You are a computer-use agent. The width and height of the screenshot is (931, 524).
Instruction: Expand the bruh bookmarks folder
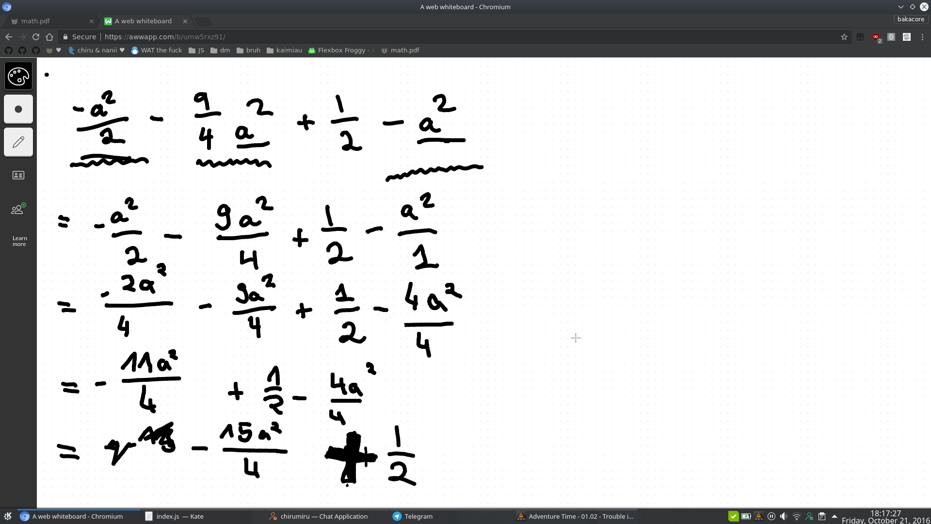click(x=248, y=50)
